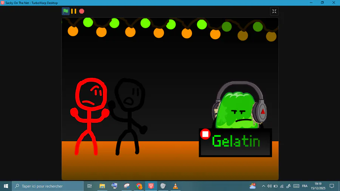Click the green Gelatin character wearing headphones

239,105
